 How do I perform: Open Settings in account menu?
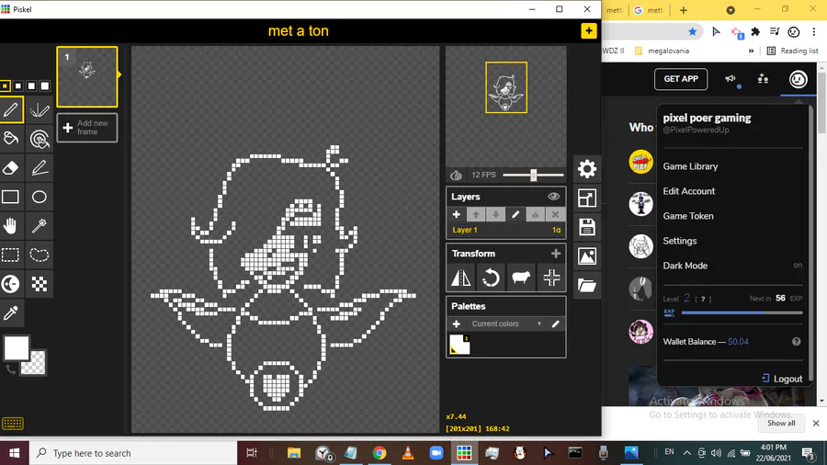tap(680, 241)
